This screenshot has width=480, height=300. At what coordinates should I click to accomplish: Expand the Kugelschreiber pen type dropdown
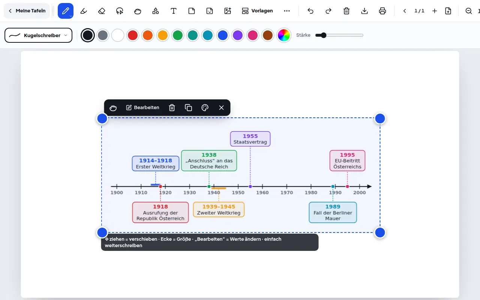[x=38, y=35]
